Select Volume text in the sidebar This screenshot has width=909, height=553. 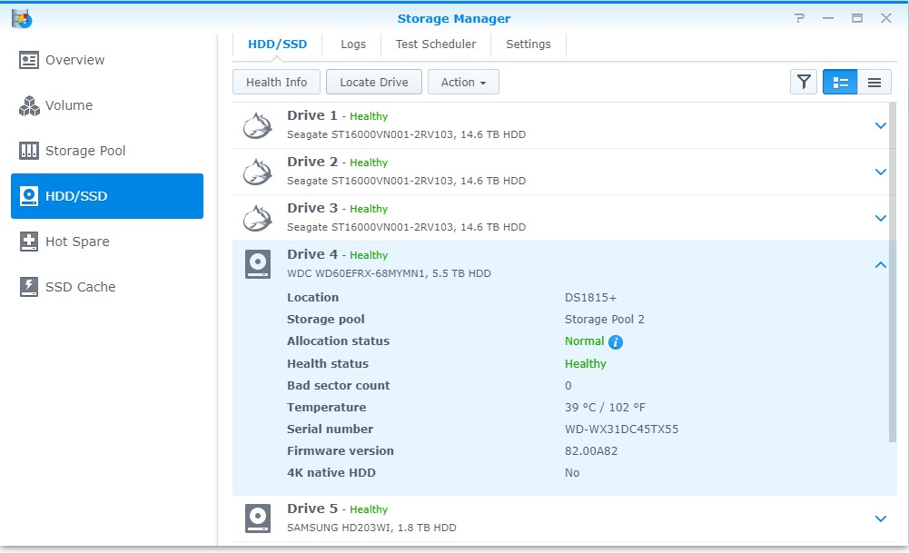point(69,105)
